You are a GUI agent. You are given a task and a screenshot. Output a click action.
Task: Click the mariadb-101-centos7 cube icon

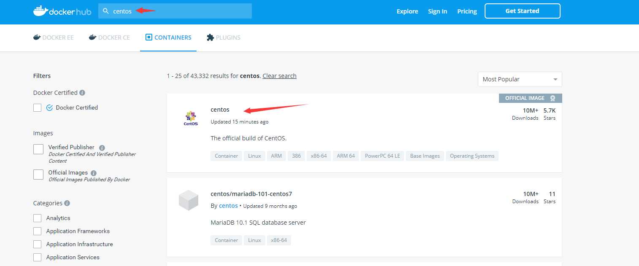[188, 200]
